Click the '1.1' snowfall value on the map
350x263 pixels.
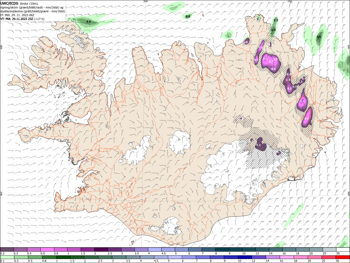[302, 101]
